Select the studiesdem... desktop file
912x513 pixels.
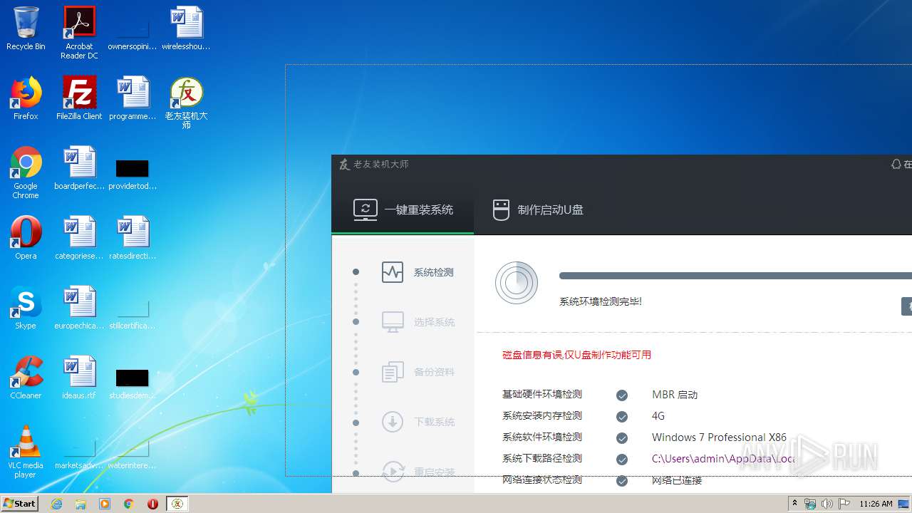click(133, 384)
